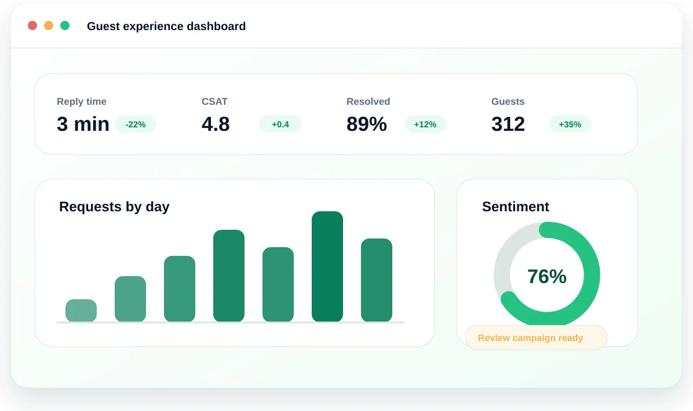Select the tallest, sixth bar in chart
This screenshot has height=411, width=693.
pyautogui.click(x=327, y=266)
